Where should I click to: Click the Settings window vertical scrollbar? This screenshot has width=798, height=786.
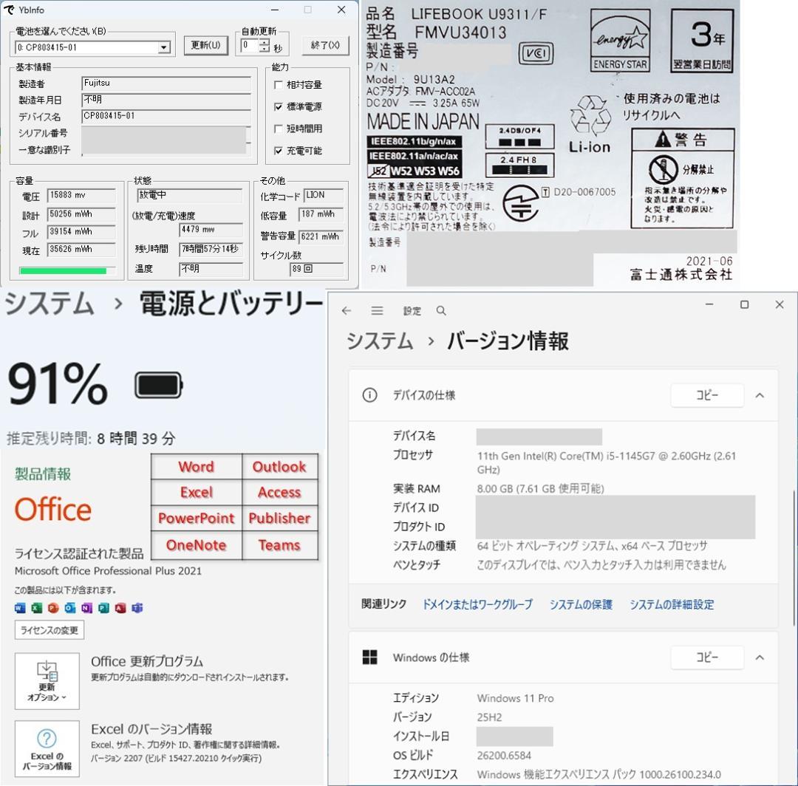click(794, 557)
